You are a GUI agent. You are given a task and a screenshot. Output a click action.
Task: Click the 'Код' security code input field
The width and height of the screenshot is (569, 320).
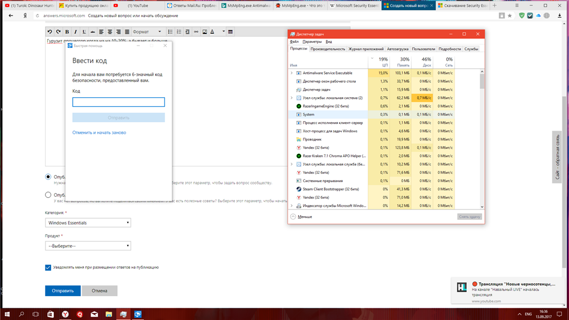118,102
